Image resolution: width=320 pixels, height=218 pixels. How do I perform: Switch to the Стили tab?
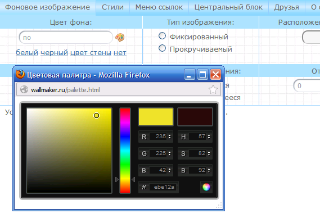tap(112, 7)
